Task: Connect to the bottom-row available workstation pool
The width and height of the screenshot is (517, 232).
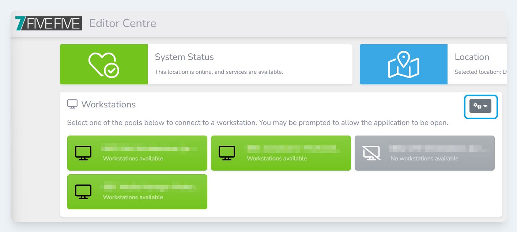Action: [x=137, y=192]
